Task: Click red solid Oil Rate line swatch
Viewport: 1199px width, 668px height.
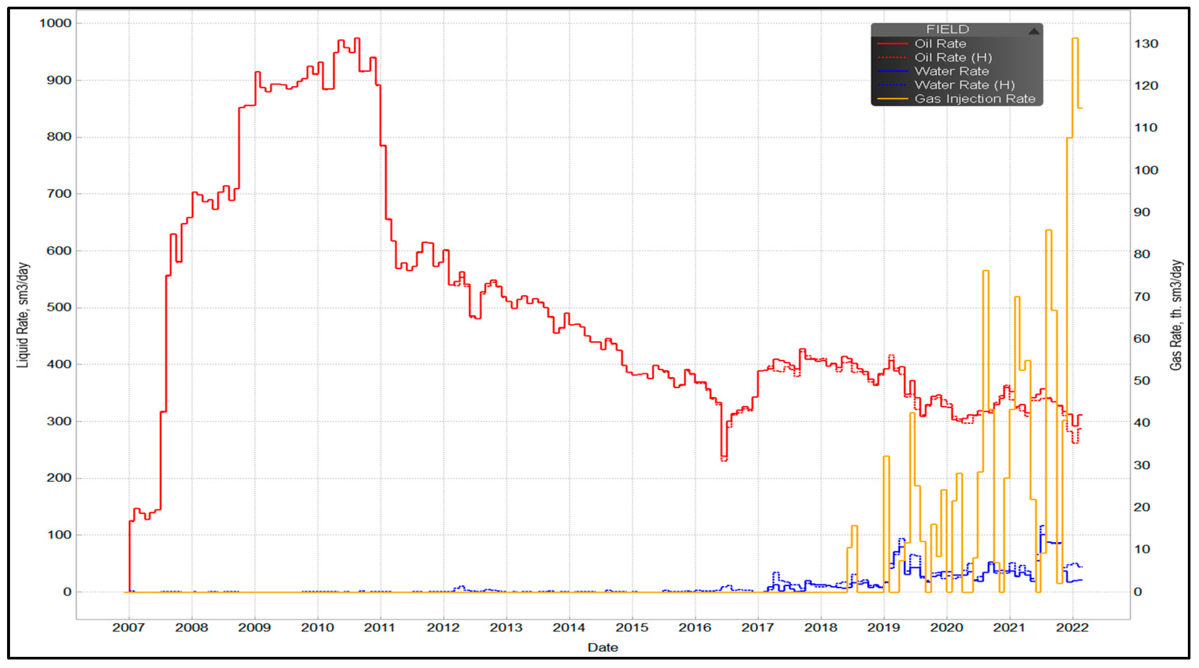Action: [892, 44]
